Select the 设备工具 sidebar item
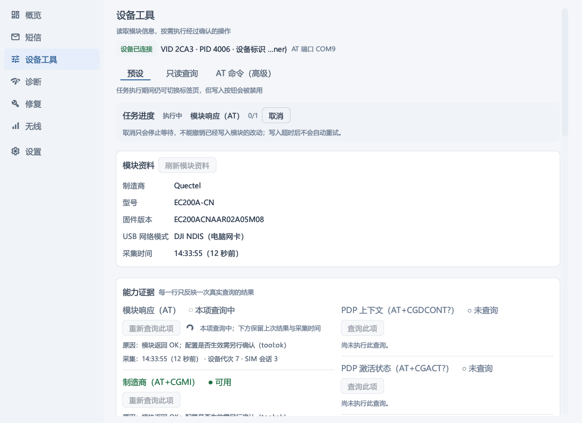Screen dimensions: 582x423 52,59
